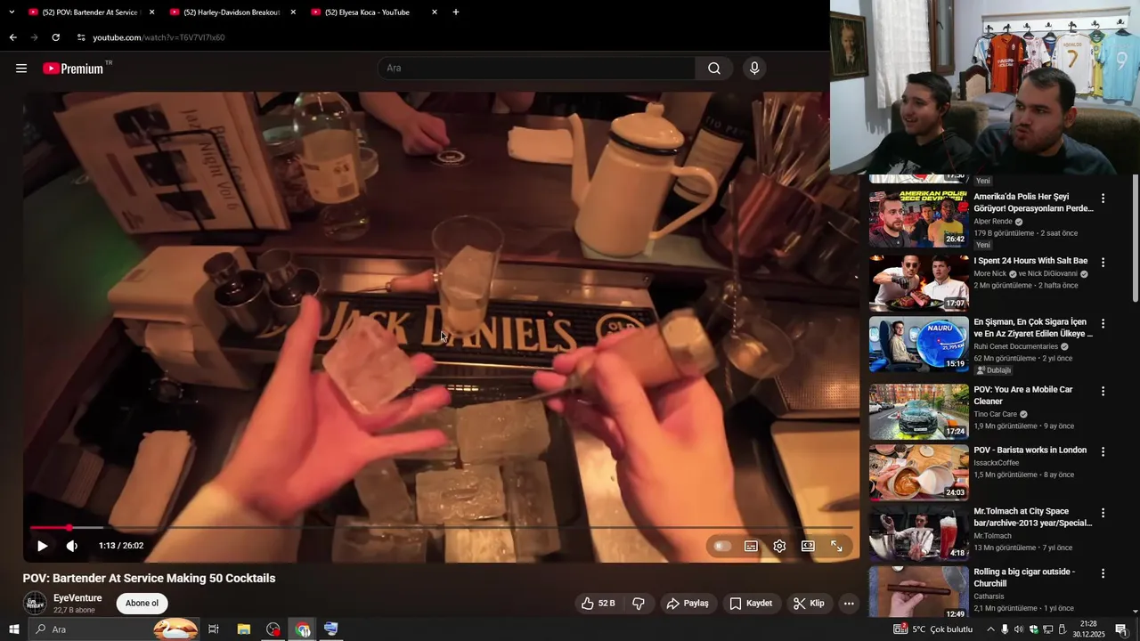Open options menu for Salt Bae video
Viewport: 1140px width, 641px height.
pos(1103,263)
